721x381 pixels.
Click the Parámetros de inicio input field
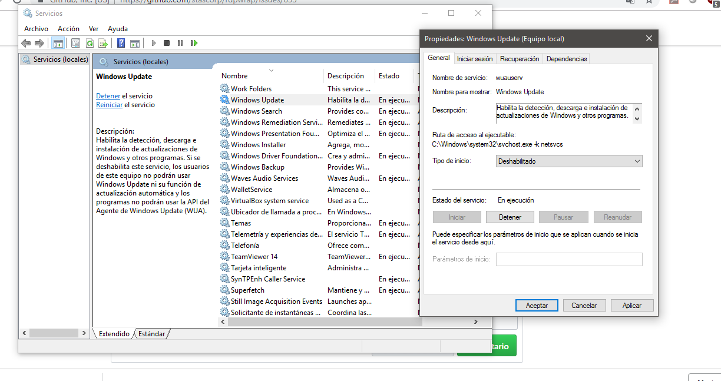point(569,259)
